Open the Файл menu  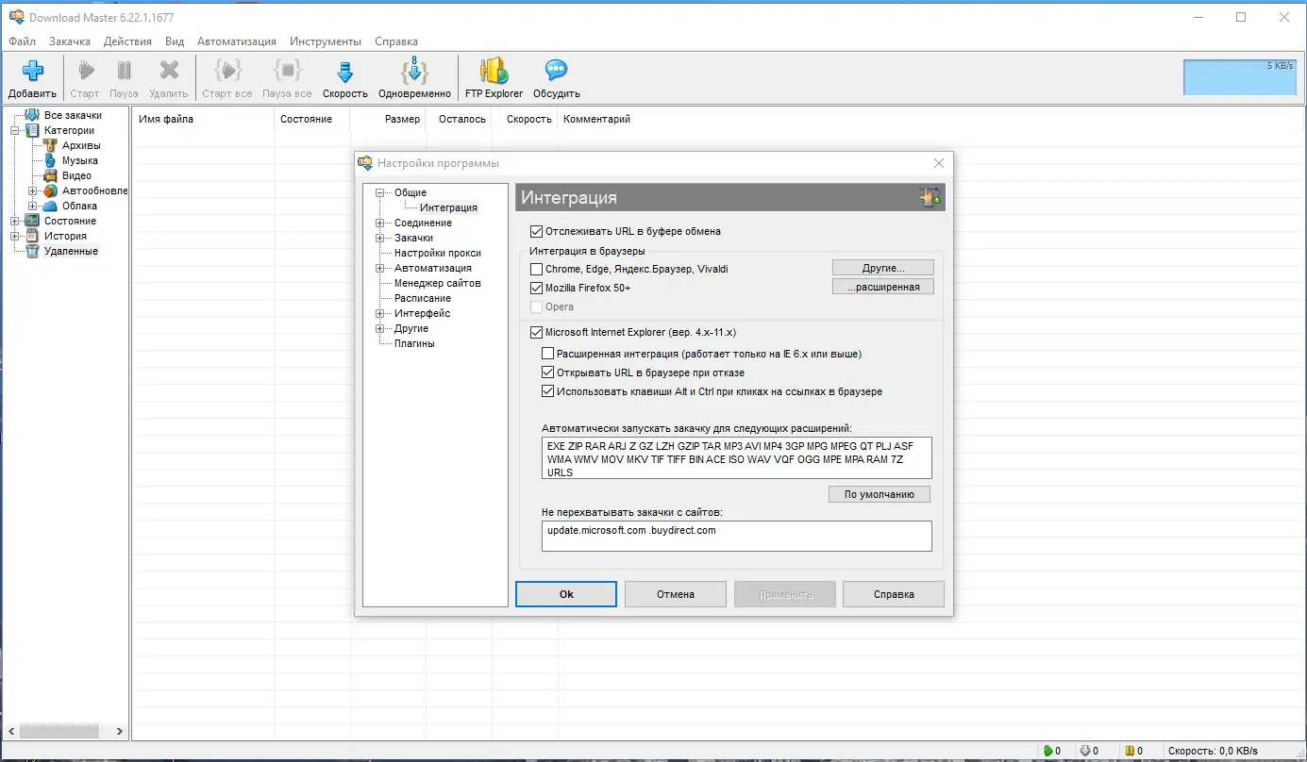[x=22, y=41]
